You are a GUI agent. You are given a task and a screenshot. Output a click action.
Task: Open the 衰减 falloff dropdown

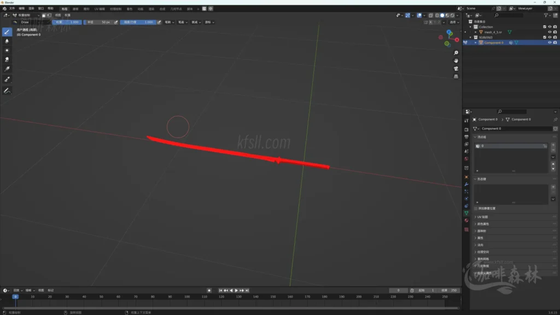coord(196,22)
